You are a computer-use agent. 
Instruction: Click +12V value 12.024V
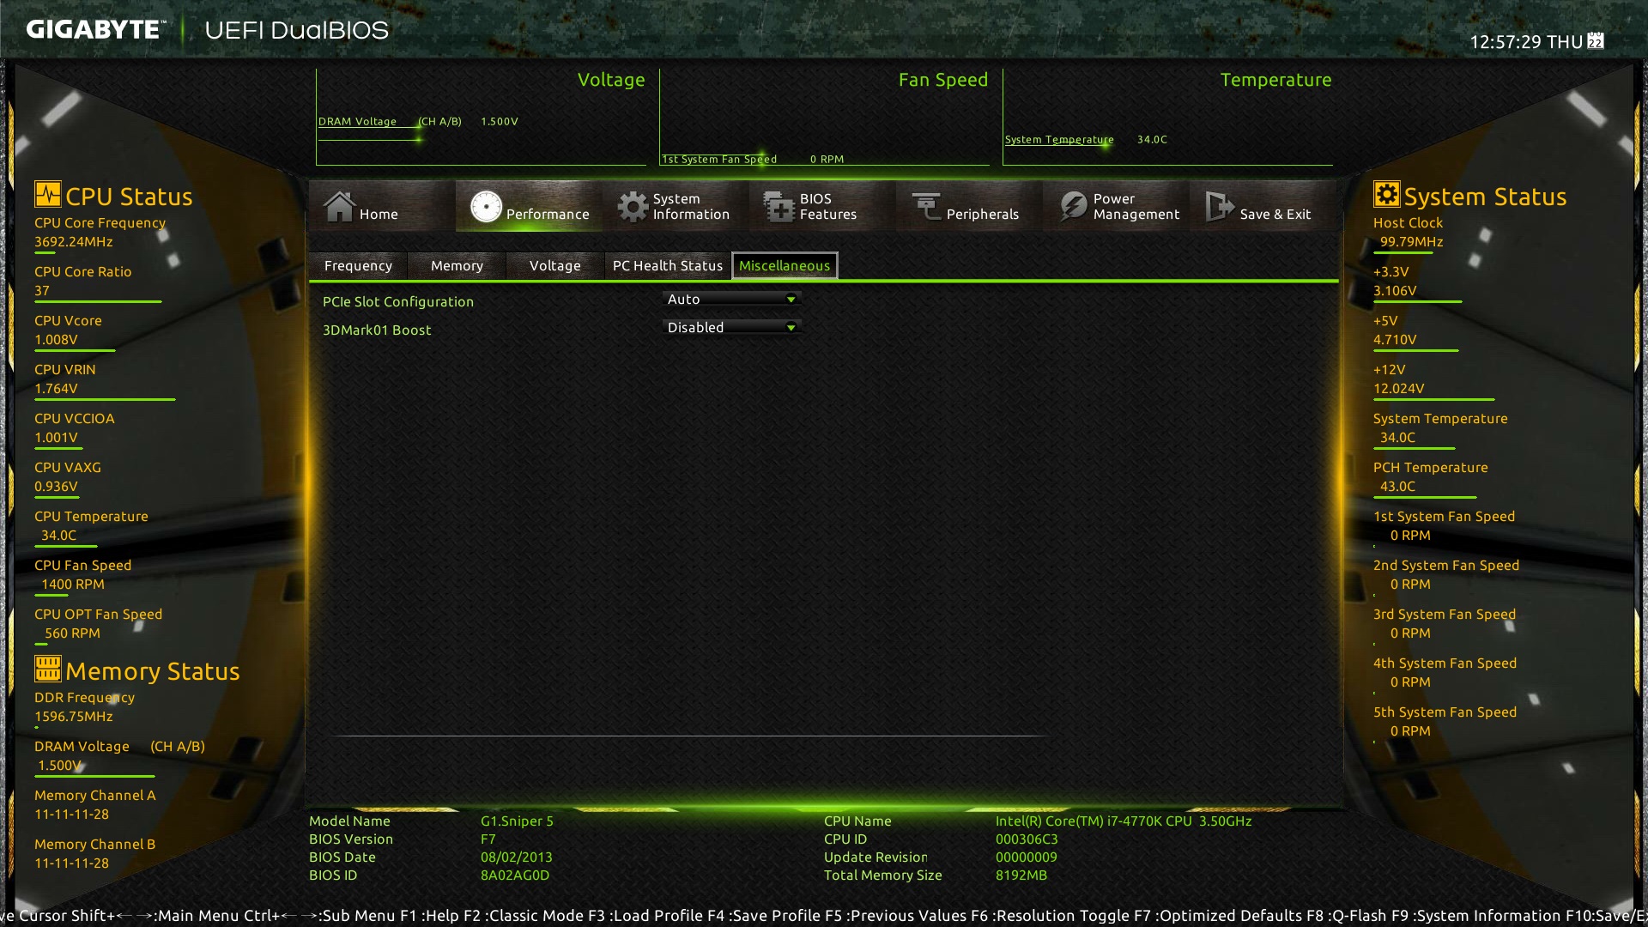(x=1398, y=389)
